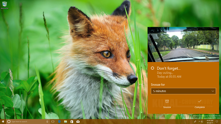The image size is (221, 124).
Task: Open the People icon in system tray
Action: [195, 121]
